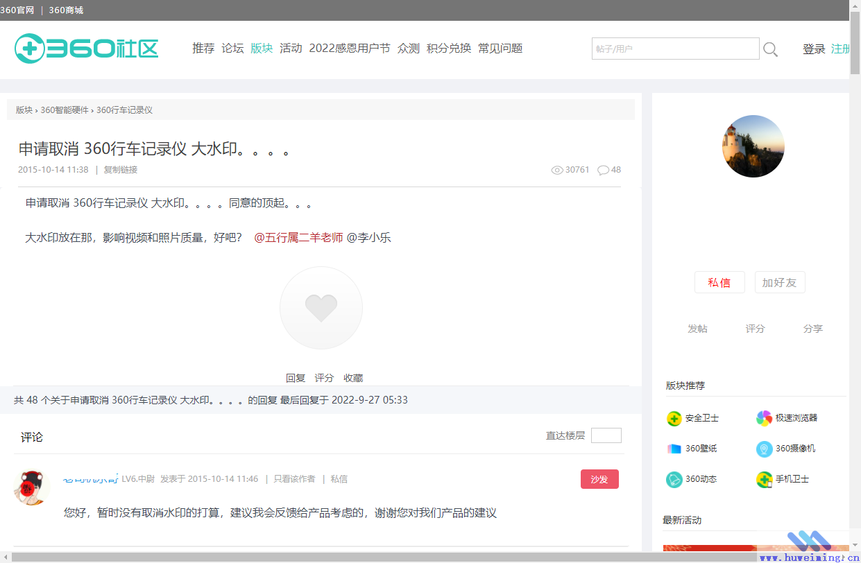Click the 360商城 link in top bar

tap(66, 10)
